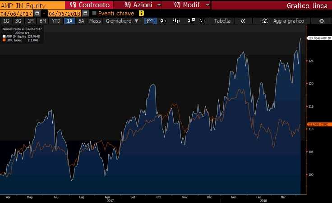Click the 2018 year label on axis

263,201
